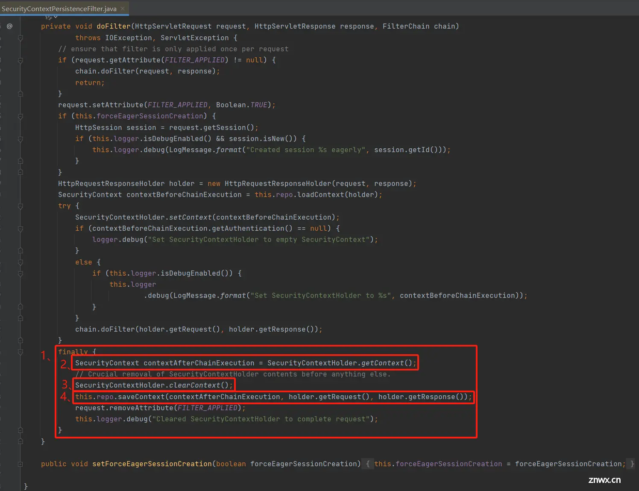The height and width of the screenshot is (491, 639).
Task: Collapse fold at 'if (this.forceEagerSessionCreation)' line
Action: (x=20, y=116)
